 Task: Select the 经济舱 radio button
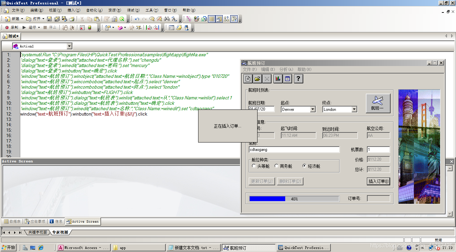304,166
